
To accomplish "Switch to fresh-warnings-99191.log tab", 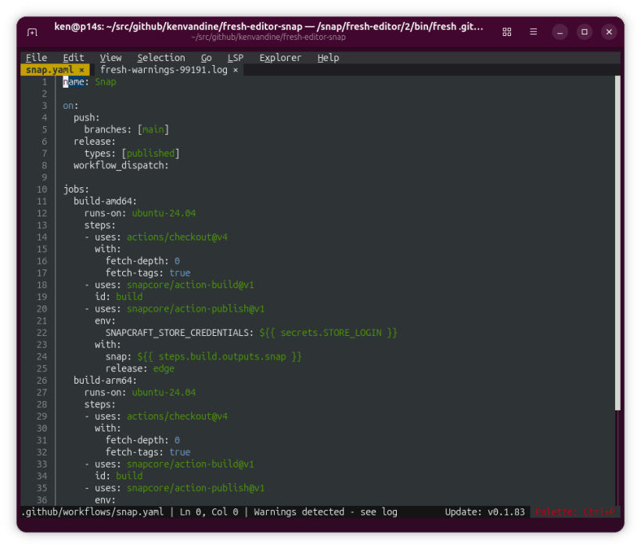I will point(164,70).
